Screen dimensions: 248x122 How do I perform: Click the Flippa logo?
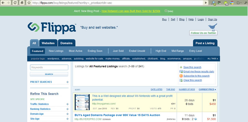coord(52,28)
